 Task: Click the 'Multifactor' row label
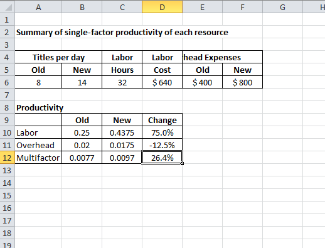[38, 158]
